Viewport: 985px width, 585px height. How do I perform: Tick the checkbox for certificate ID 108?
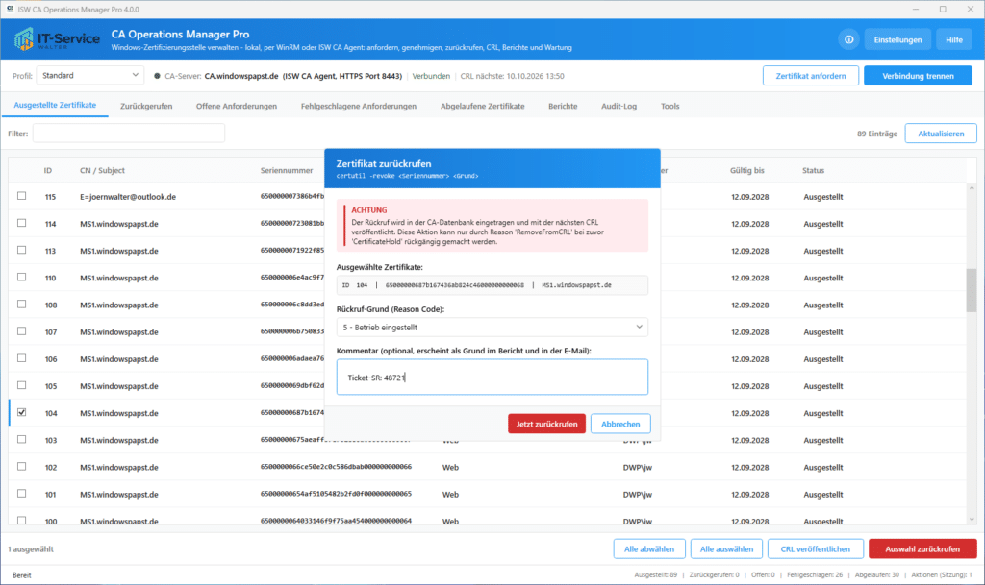[22, 305]
